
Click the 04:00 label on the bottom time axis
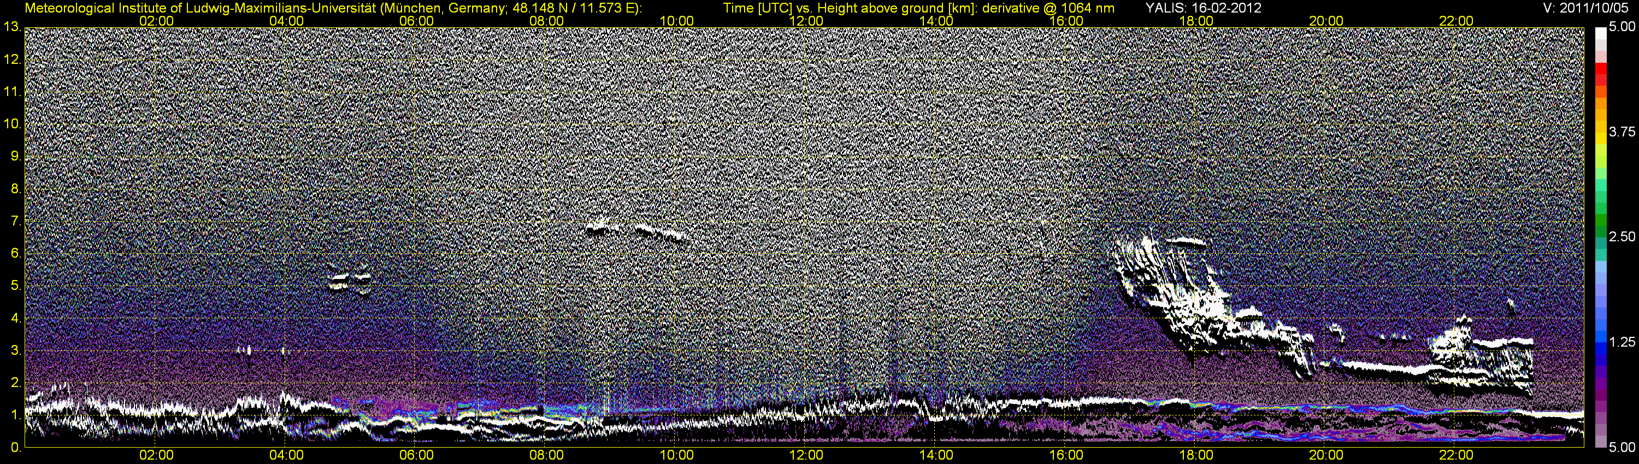[x=286, y=455]
